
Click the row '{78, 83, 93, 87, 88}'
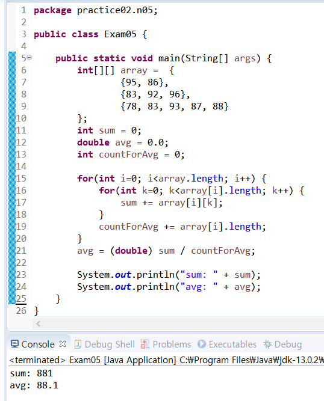coord(174,106)
